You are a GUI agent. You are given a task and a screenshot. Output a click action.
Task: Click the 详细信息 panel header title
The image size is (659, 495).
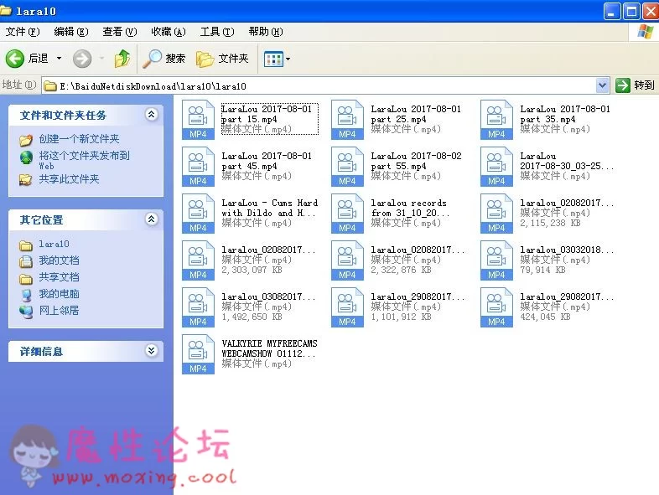[x=41, y=351]
